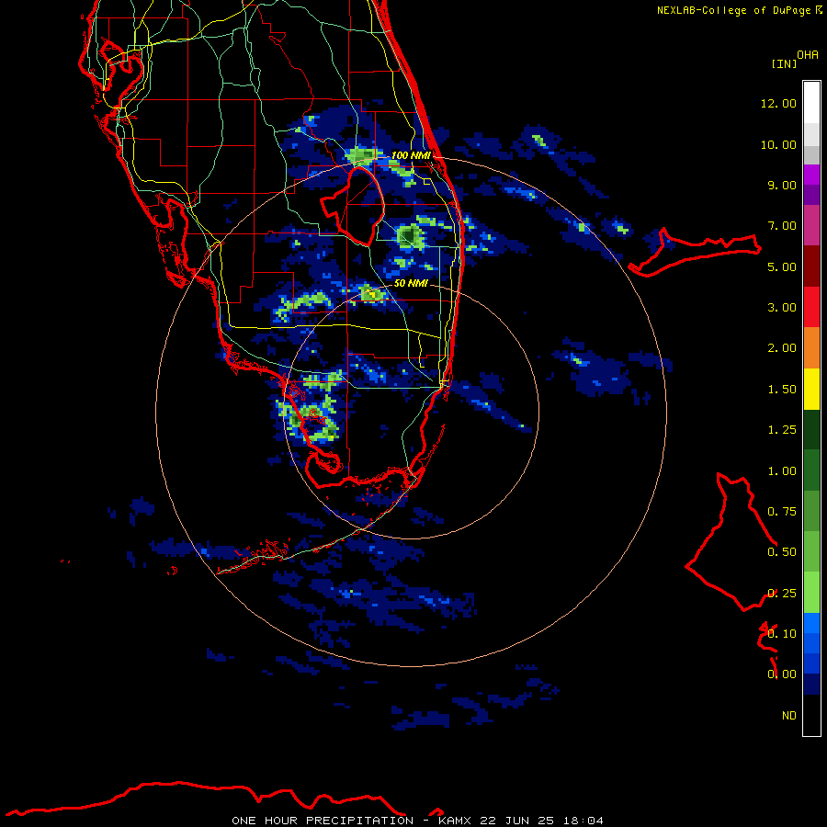Click the 10.00 scale value
Viewport: 827px width, 827px height.
click(778, 144)
